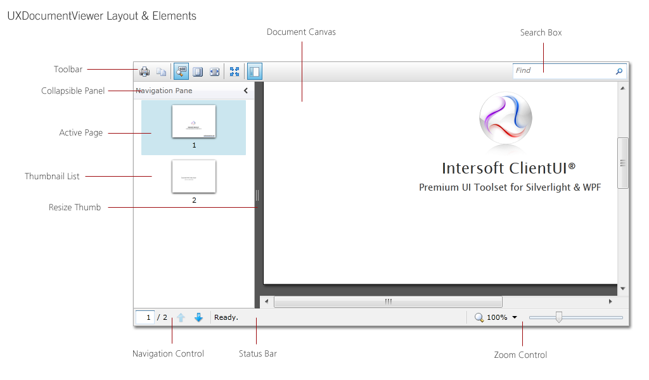
Task: Click the horizontal scrollbar right arrow
Action: [x=610, y=301]
